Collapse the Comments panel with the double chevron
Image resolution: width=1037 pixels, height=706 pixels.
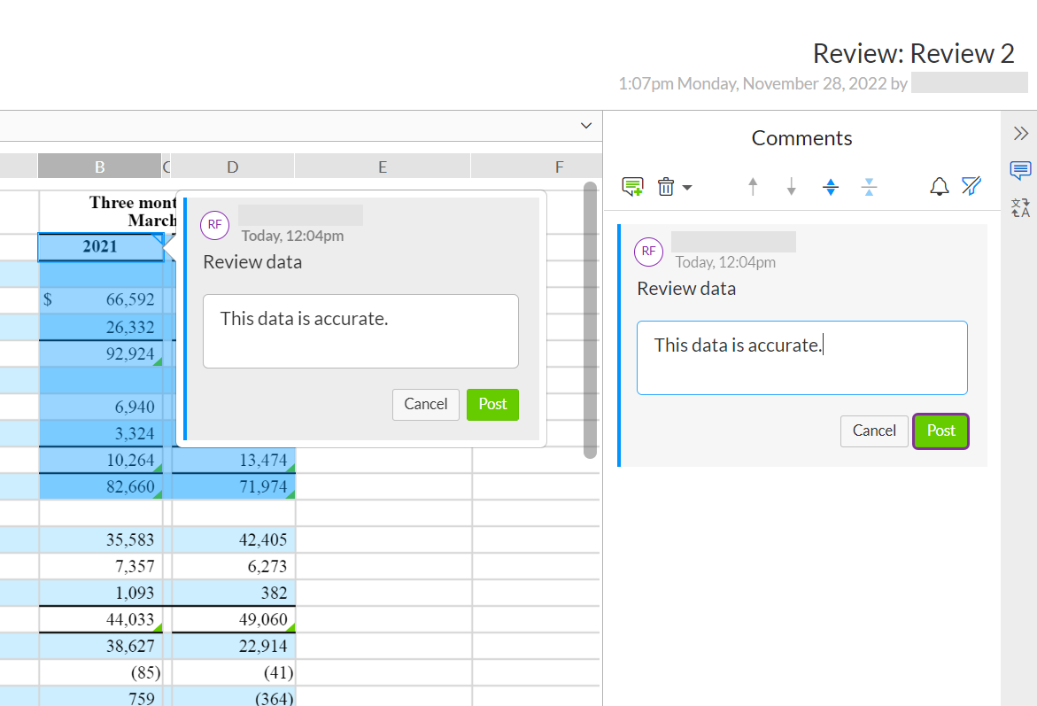click(1021, 133)
